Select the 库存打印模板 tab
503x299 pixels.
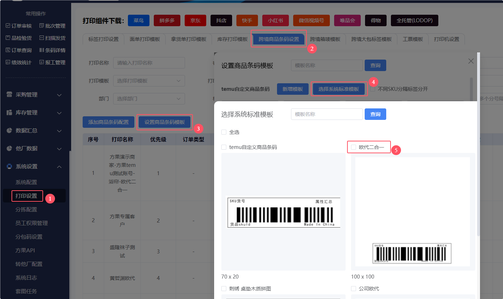[x=232, y=39]
